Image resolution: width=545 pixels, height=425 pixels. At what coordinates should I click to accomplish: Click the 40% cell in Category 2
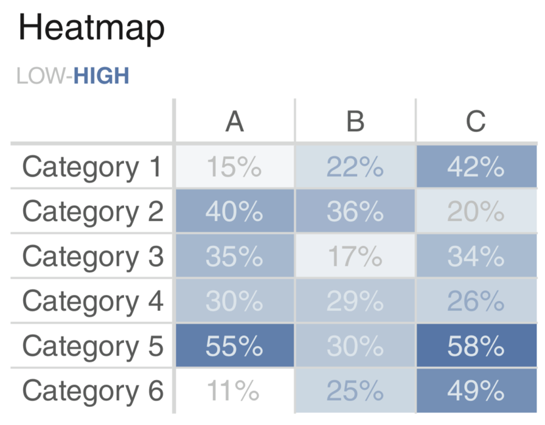[235, 211]
